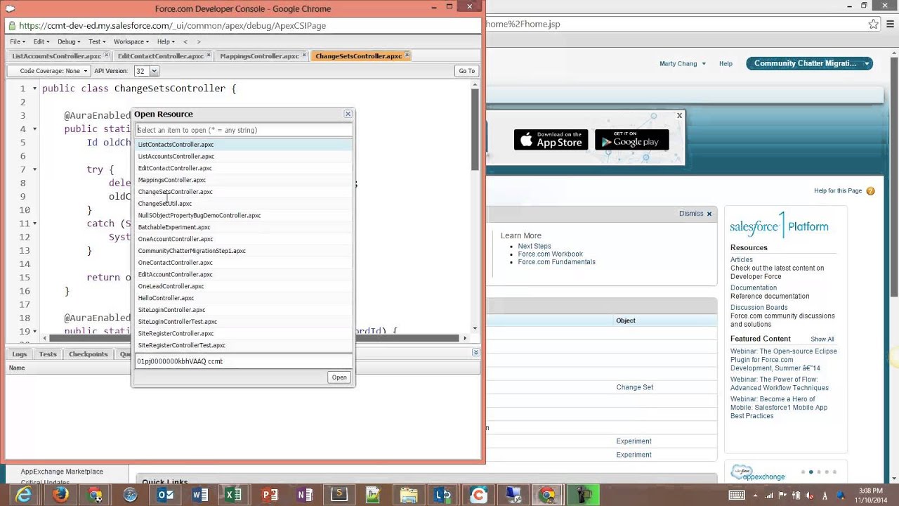Select the Logs tab
This screenshot has height=506, width=899.
coord(19,354)
